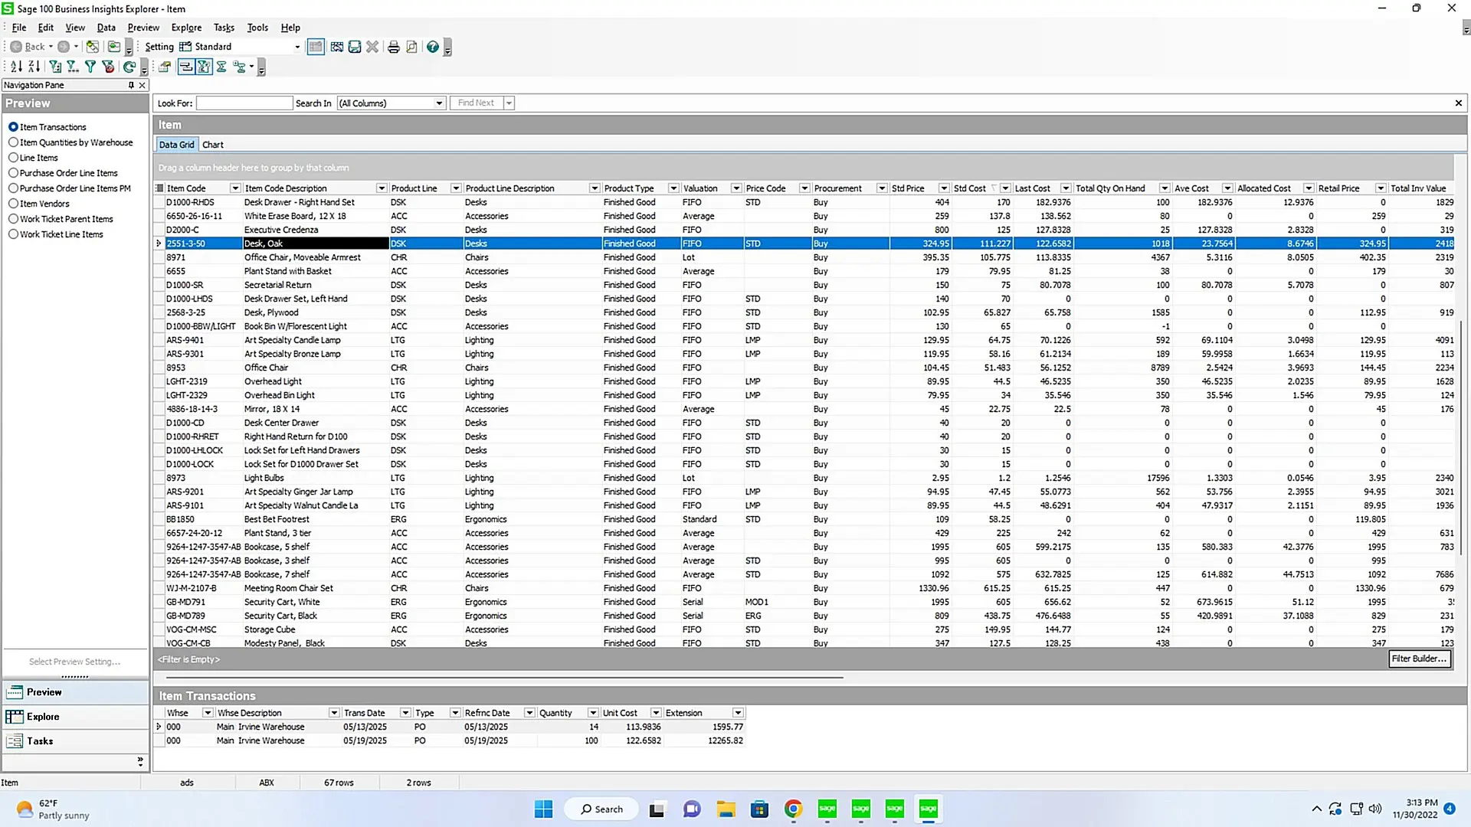Click the print icon

pyautogui.click(x=393, y=47)
